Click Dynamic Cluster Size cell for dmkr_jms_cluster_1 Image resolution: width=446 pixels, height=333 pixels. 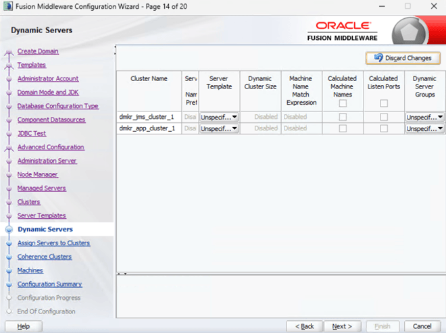tap(261, 117)
